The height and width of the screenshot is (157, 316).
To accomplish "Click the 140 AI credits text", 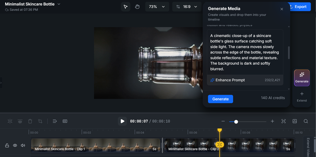I will click(x=273, y=98).
